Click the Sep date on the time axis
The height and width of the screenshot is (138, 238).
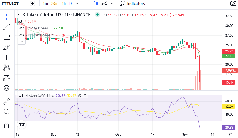(54, 135)
